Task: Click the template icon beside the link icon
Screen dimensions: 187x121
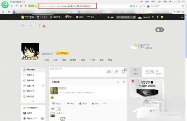Action: 123,72
